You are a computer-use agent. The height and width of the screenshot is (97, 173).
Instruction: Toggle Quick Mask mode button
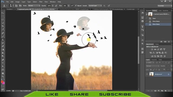3,86
